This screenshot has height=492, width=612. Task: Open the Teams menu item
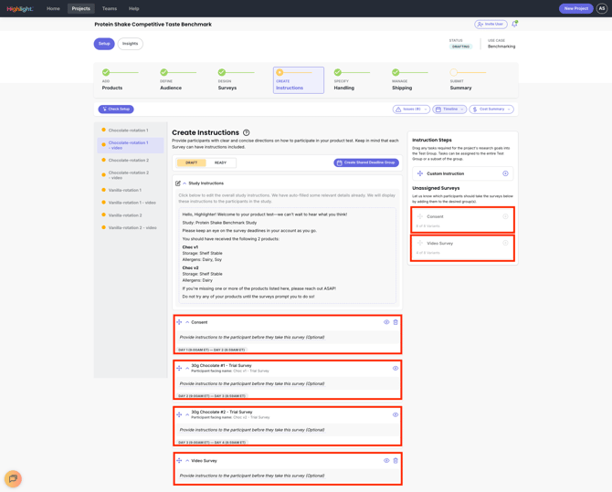pyautogui.click(x=110, y=8)
